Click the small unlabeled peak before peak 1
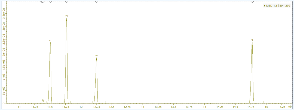The width and height of the screenshot is (294, 110). (x=43, y=101)
